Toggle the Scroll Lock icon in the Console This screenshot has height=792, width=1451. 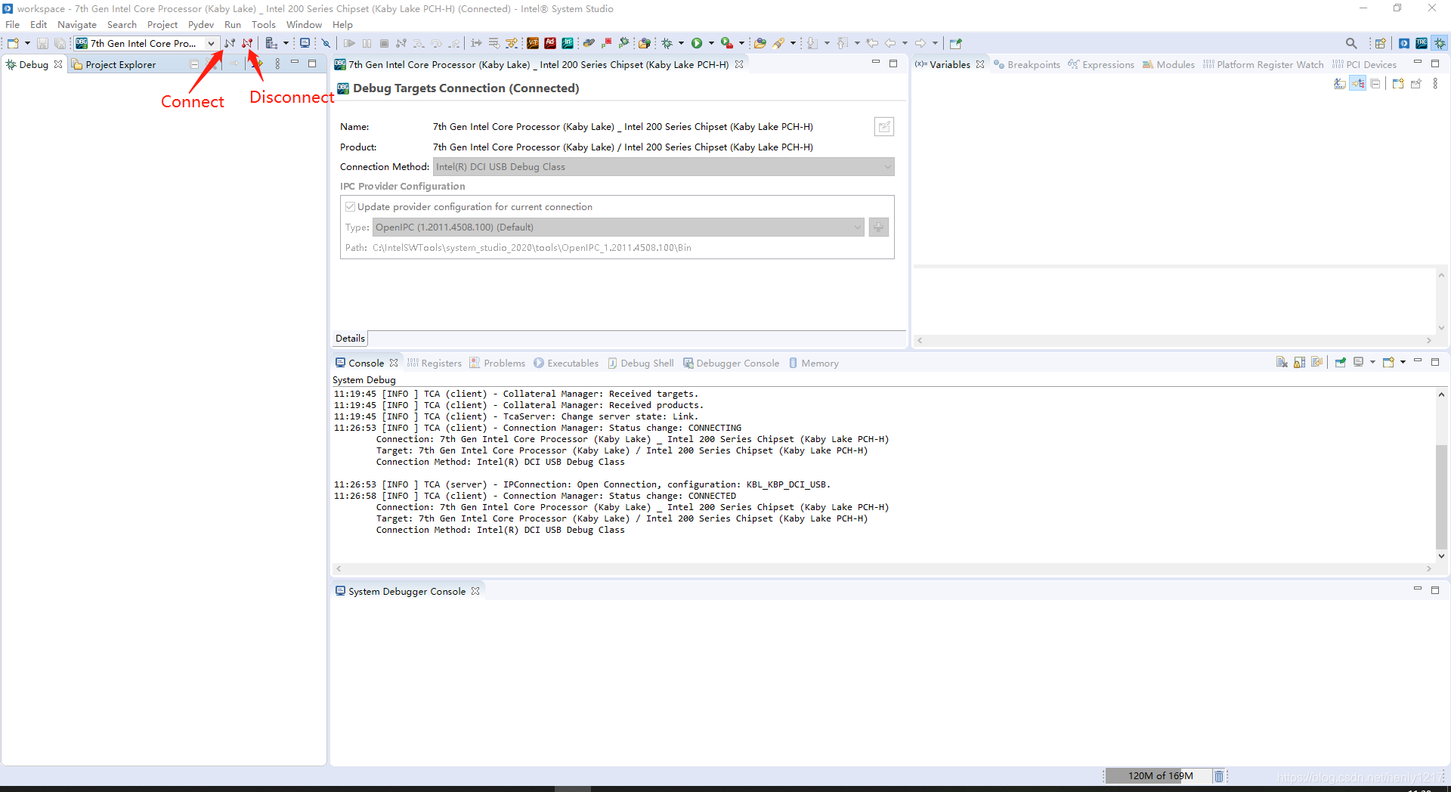[x=1299, y=363]
